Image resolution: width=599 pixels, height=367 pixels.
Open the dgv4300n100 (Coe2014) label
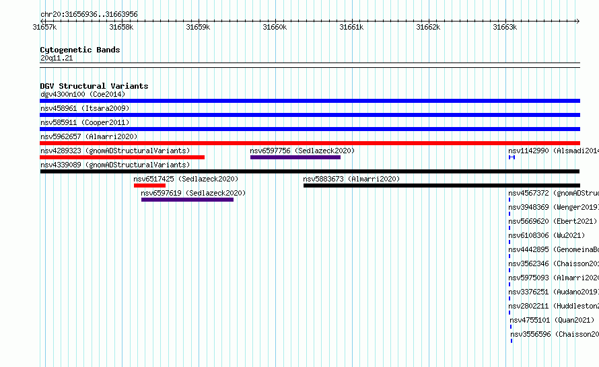coord(83,94)
